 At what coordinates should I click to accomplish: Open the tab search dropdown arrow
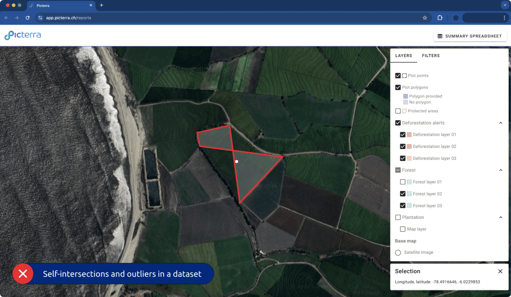pyautogui.click(x=505, y=5)
